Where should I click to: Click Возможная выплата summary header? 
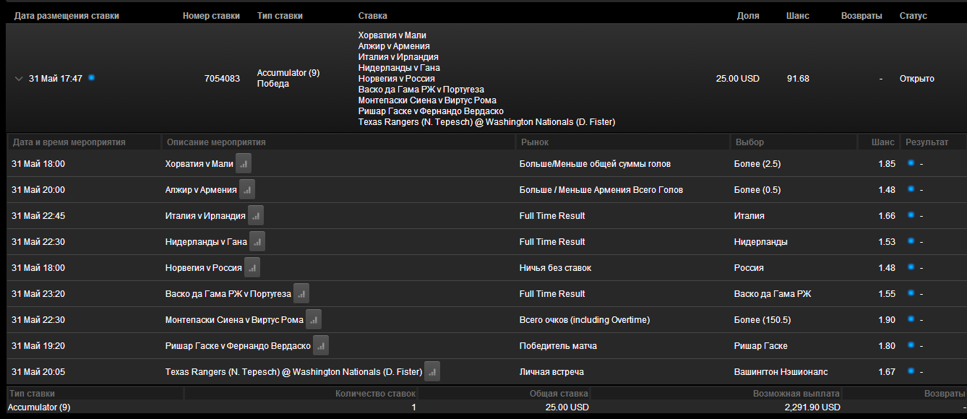point(796,394)
